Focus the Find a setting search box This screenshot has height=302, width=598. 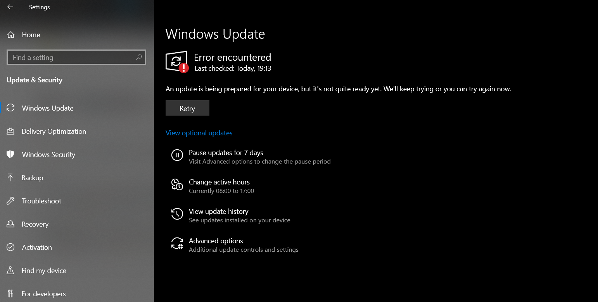pos(76,57)
